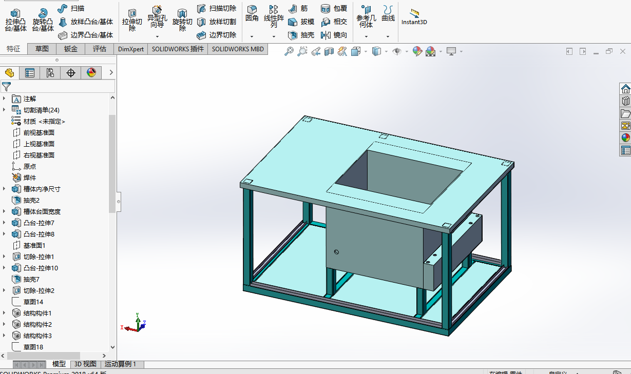This screenshot has height=374, width=631.
Task: Click the tree filter funnel icon
Action: (6, 87)
